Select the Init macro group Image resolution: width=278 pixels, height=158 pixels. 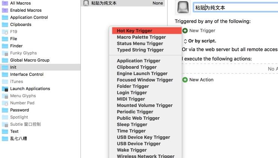coord(40,67)
